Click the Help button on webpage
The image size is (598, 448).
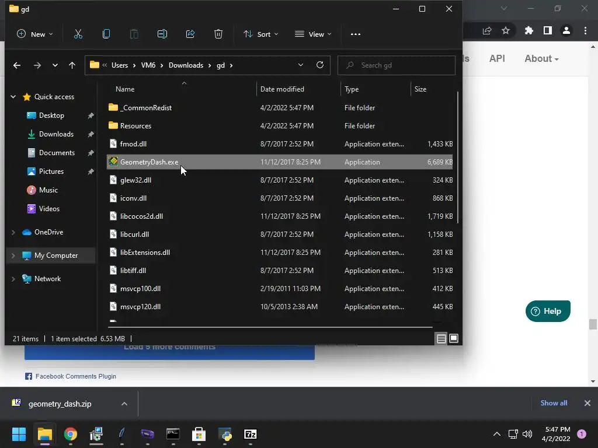[x=548, y=311]
